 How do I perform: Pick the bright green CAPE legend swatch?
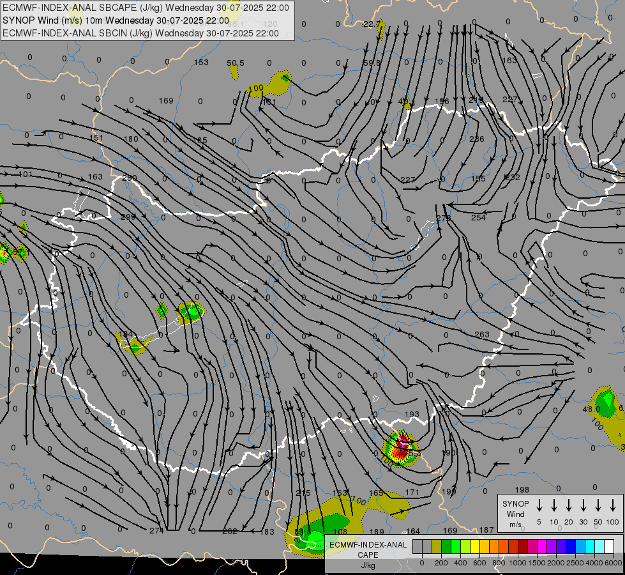(x=456, y=547)
